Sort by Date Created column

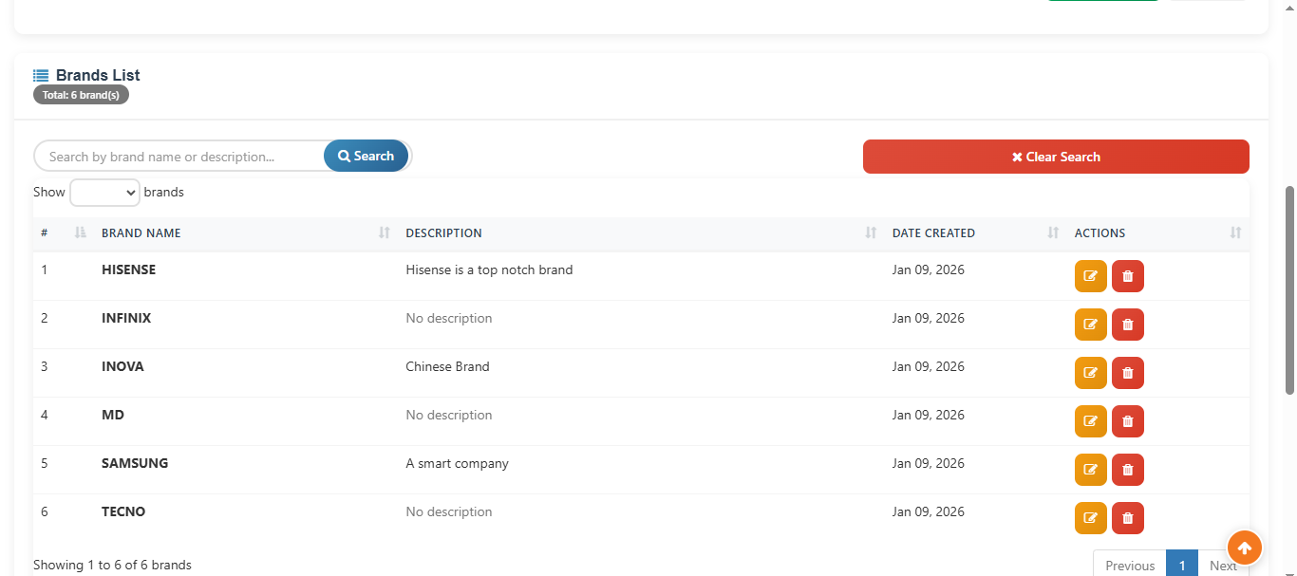pos(932,233)
